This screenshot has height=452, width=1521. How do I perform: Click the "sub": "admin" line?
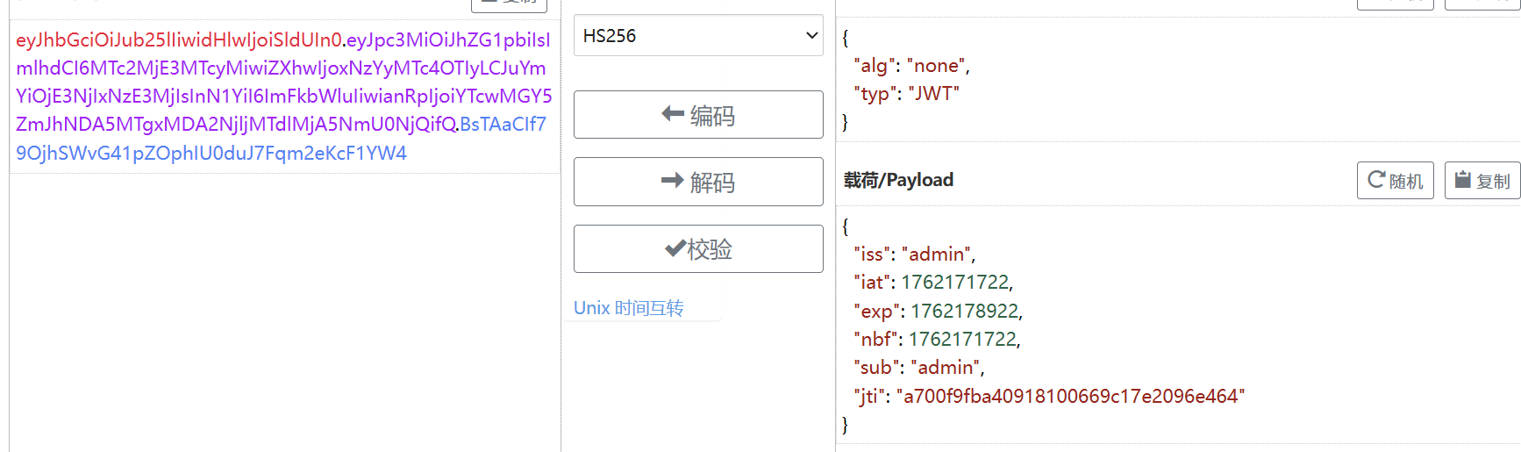pos(918,368)
